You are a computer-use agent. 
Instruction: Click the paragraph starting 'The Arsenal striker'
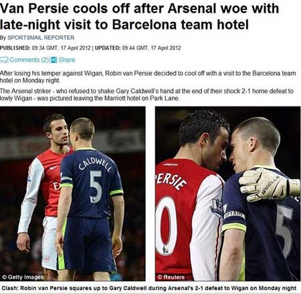point(146,95)
